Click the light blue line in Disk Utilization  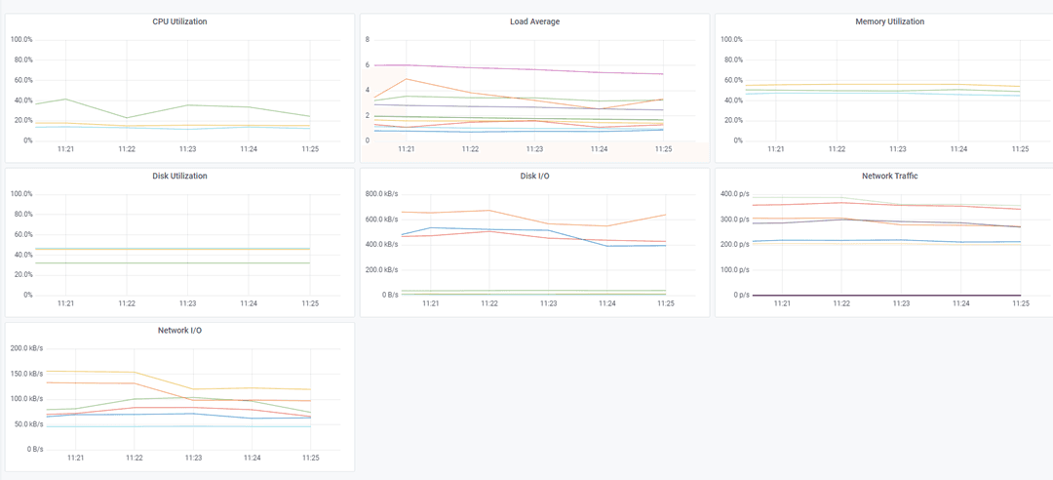(187, 249)
